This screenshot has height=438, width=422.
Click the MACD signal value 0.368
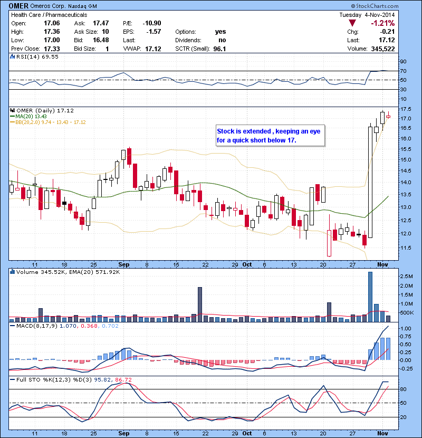pos(89,326)
